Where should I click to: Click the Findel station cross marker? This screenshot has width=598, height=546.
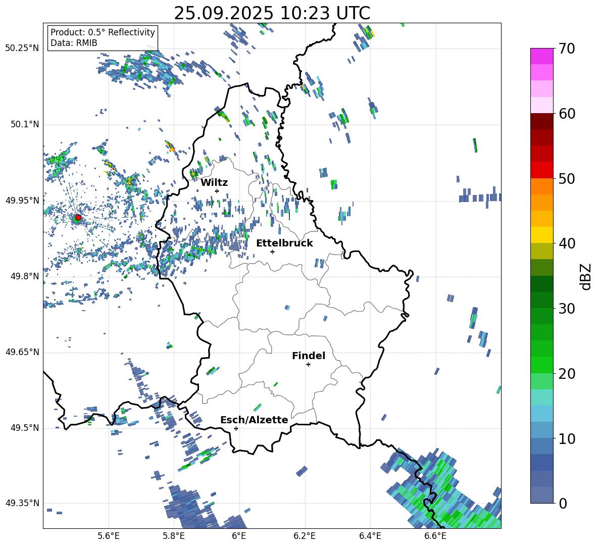308,365
